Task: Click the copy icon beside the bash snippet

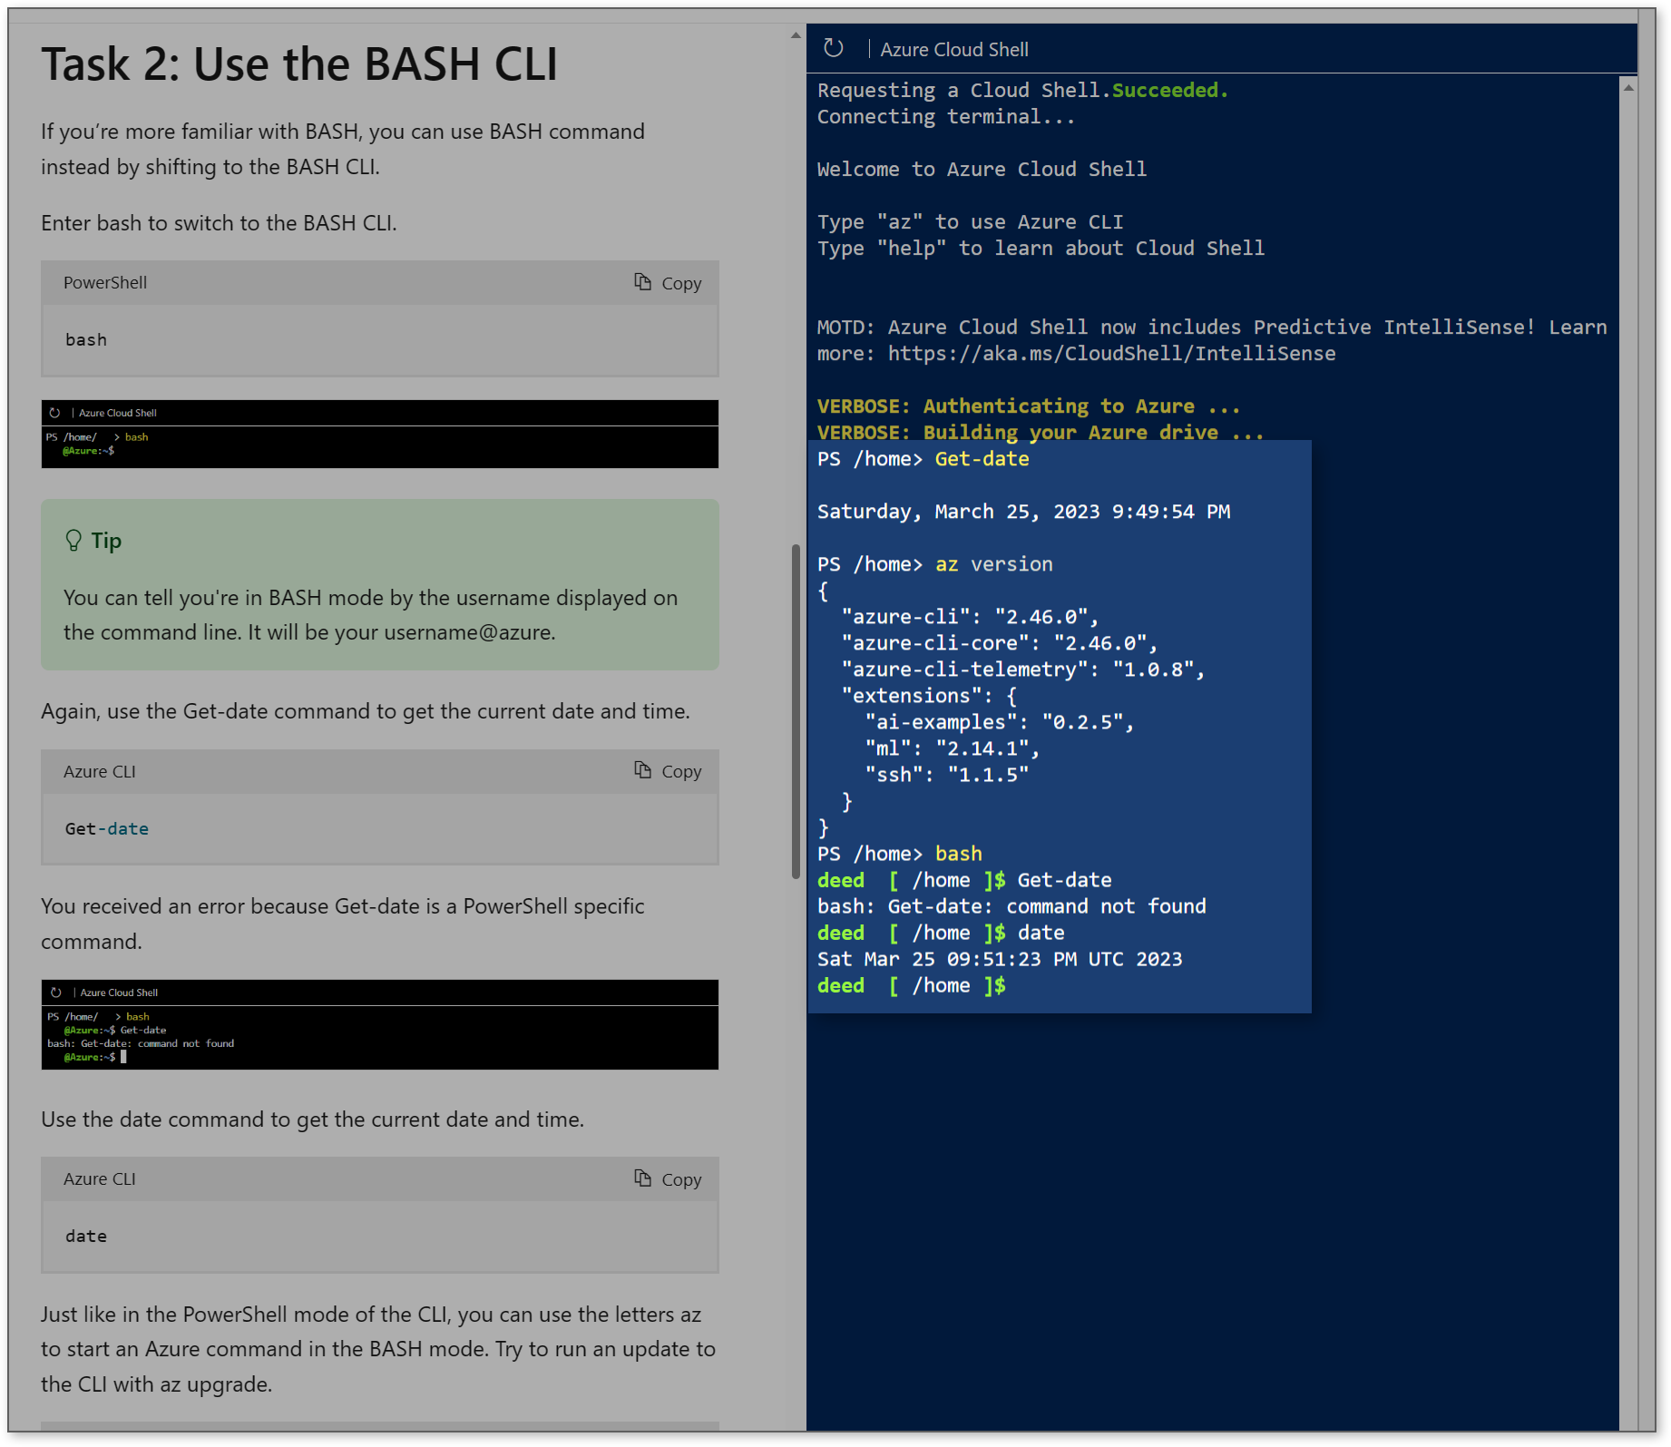Action: point(642,282)
